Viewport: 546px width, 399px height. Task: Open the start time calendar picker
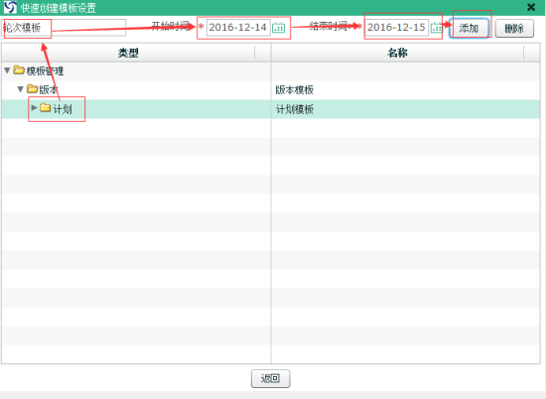pos(278,27)
